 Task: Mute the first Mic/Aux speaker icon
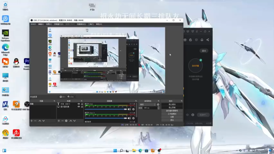click(x=129, y=109)
